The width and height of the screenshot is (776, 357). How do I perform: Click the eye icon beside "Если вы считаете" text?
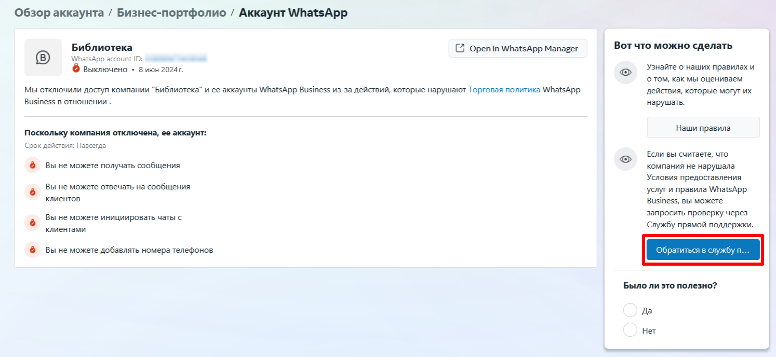pos(625,159)
